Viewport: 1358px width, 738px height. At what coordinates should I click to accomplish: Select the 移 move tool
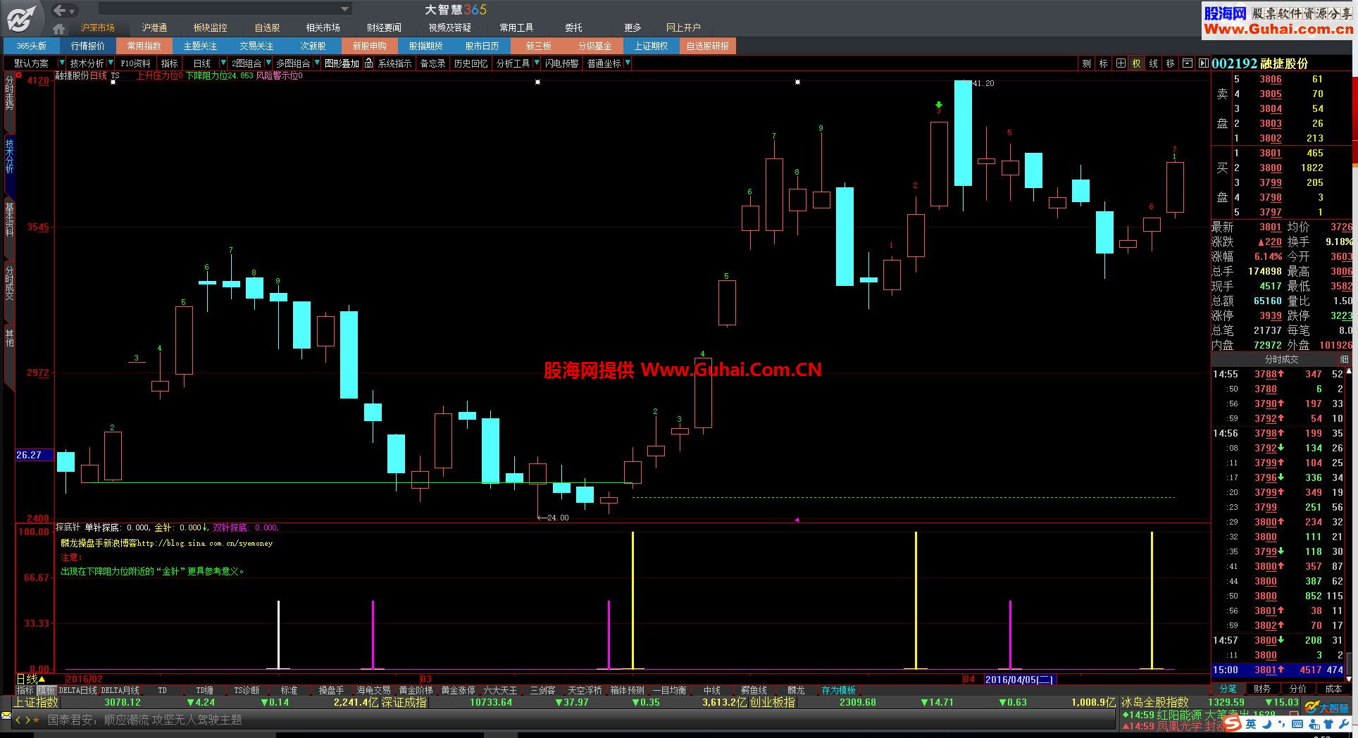pyautogui.click(x=1170, y=63)
